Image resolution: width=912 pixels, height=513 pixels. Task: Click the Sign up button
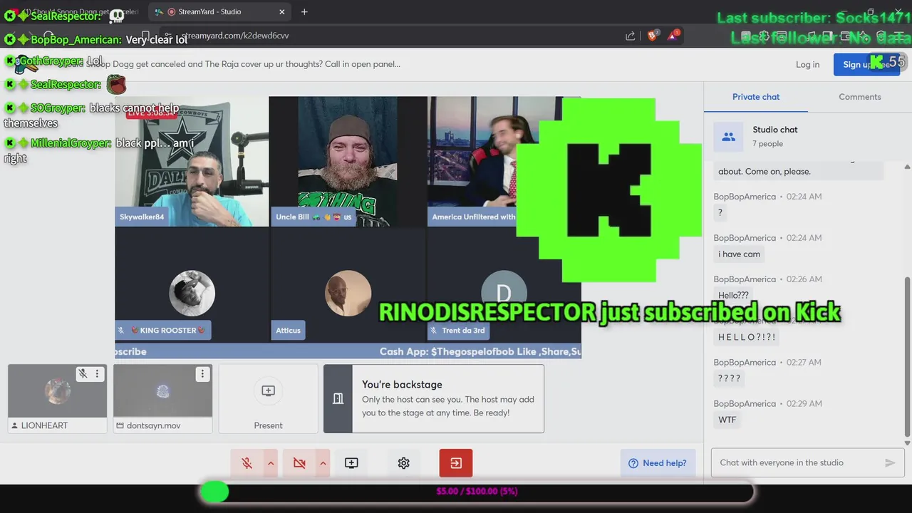[x=866, y=64]
